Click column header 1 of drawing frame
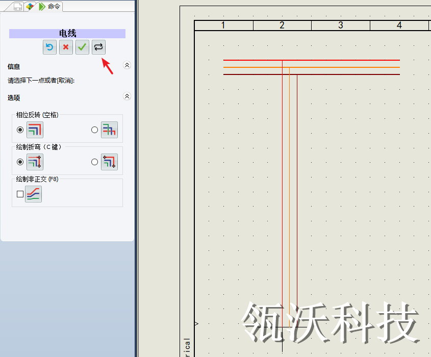 [x=223, y=25]
